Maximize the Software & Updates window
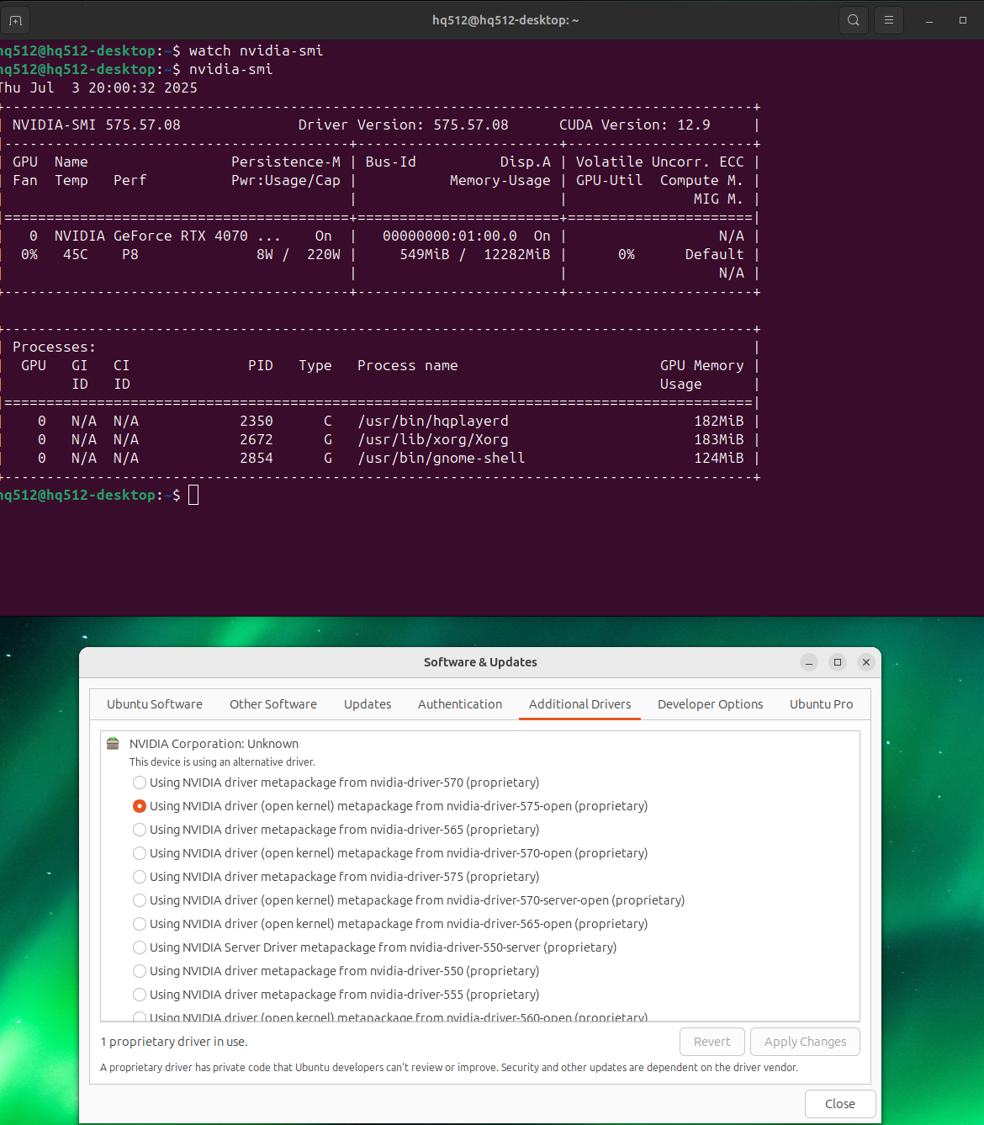 838,662
